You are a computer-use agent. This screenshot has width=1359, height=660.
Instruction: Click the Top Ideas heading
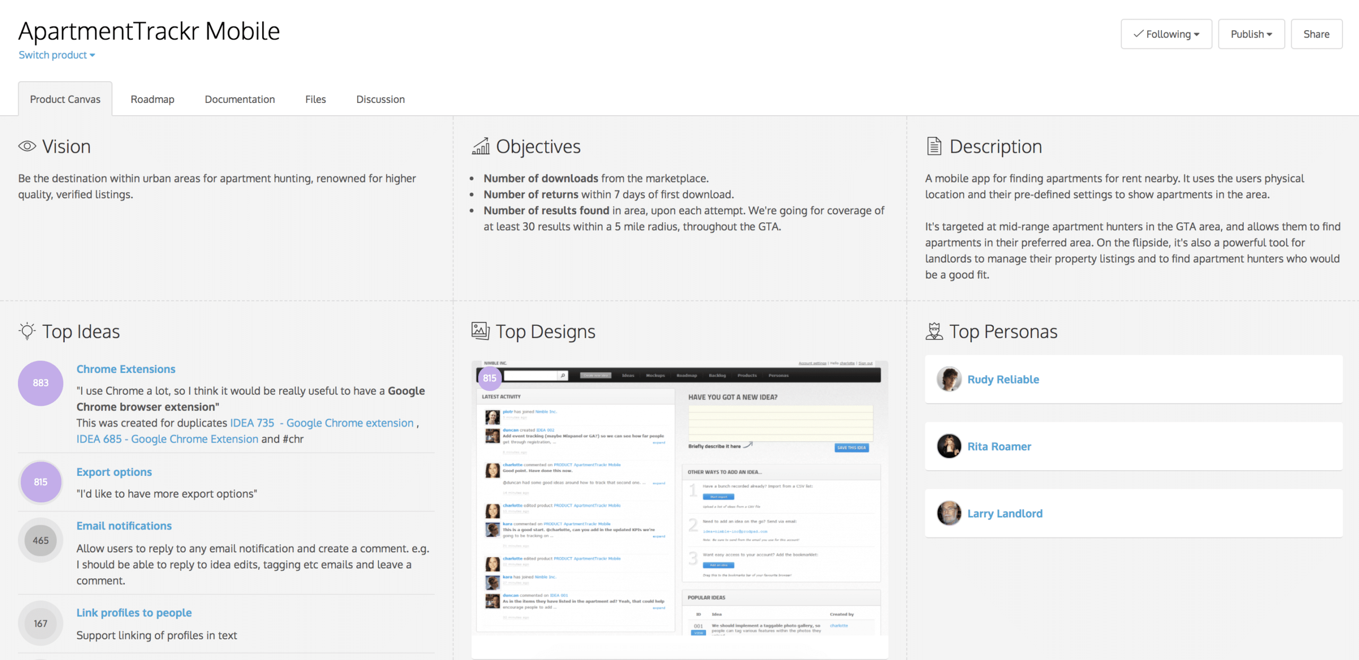(81, 331)
